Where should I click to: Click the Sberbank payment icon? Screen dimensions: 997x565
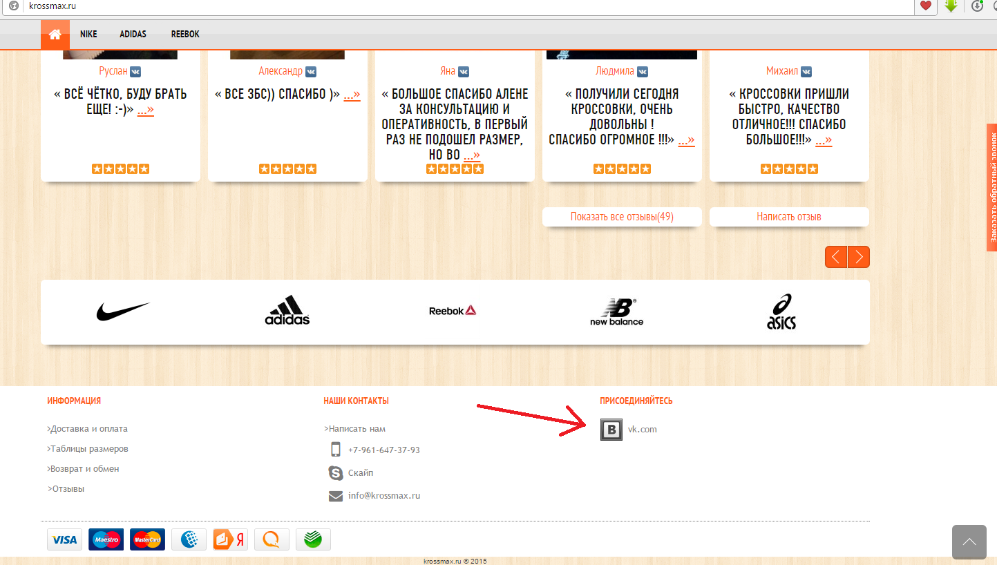click(x=313, y=539)
